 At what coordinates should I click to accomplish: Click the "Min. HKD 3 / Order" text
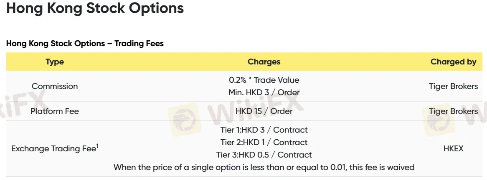point(264,92)
